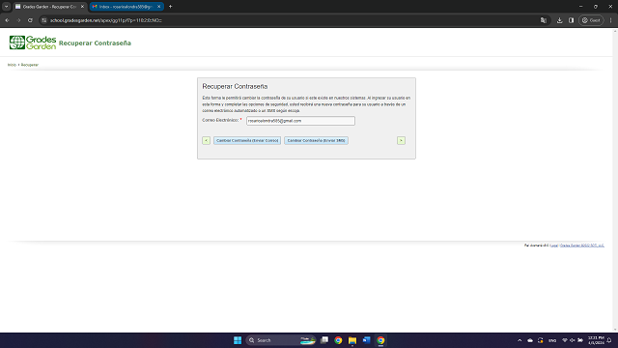Viewport: 618px width, 348px height.
Task: Restore down the Chrome window
Action: [x=596, y=7]
